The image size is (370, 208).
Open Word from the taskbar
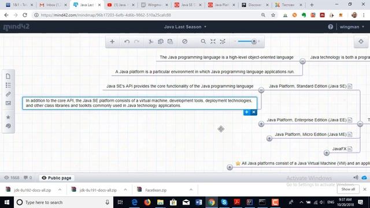(199, 202)
